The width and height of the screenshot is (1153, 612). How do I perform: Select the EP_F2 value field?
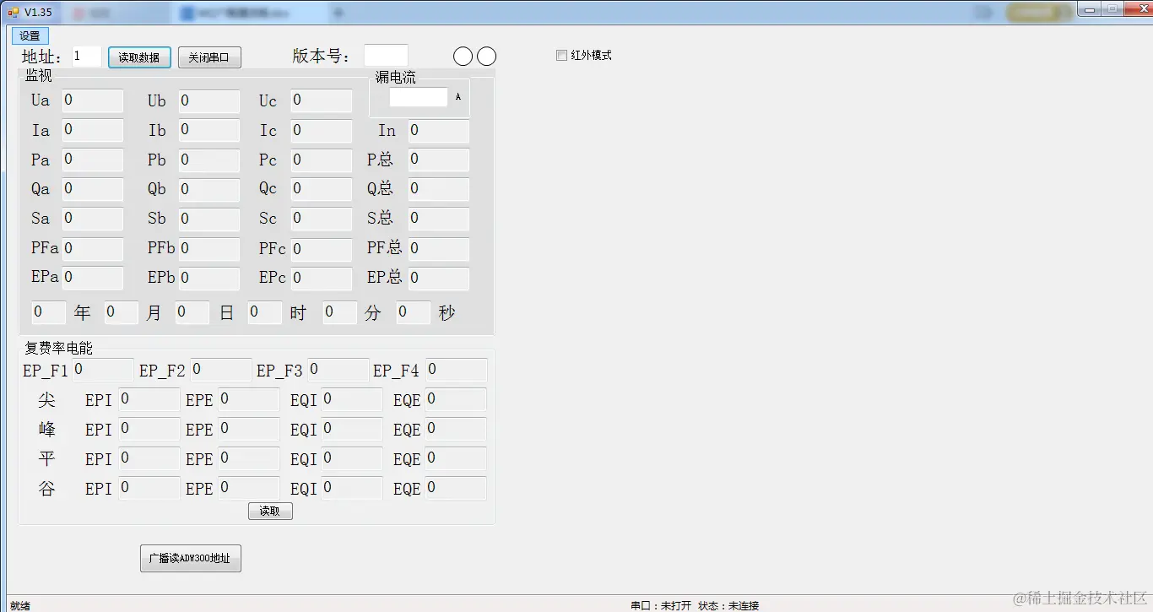pos(221,370)
